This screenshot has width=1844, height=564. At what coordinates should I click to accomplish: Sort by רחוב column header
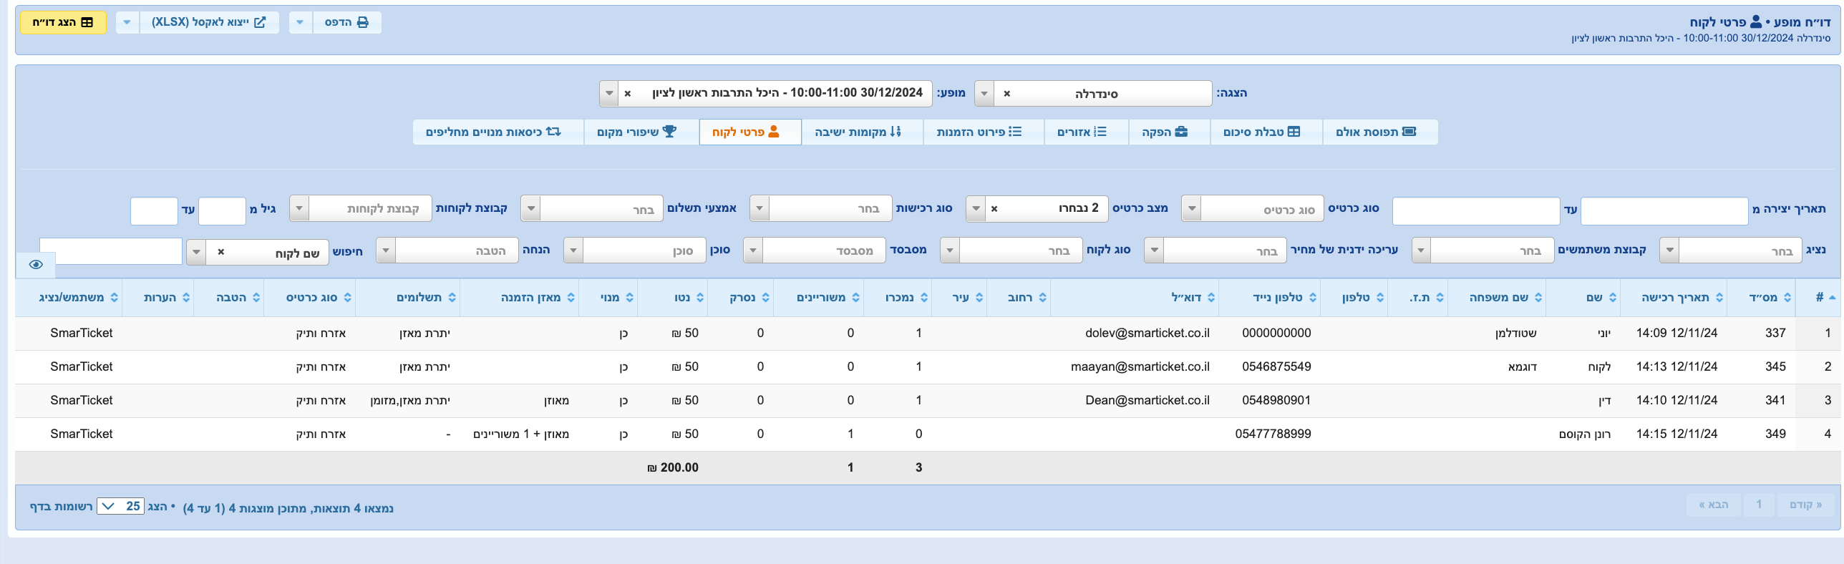click(1019, 298)
